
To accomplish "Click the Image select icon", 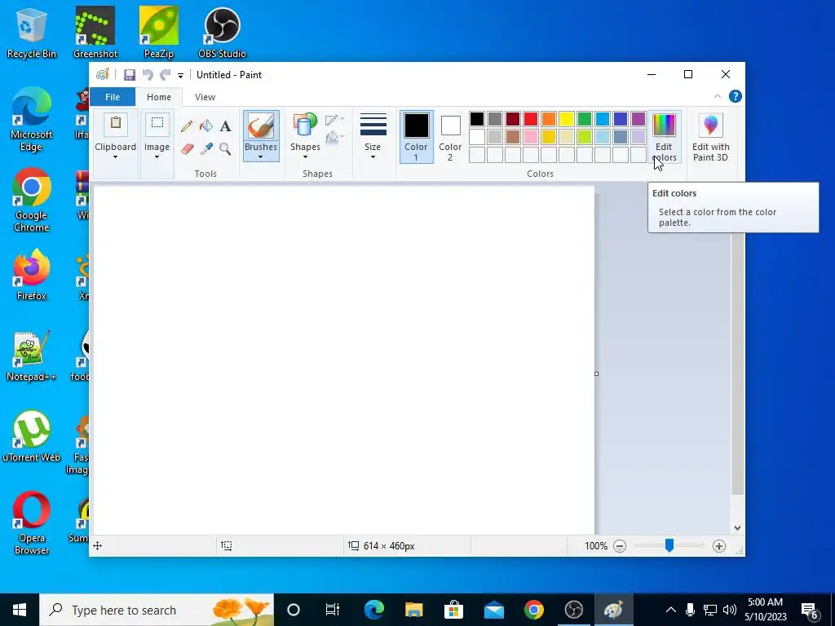I will pos(157,124).
